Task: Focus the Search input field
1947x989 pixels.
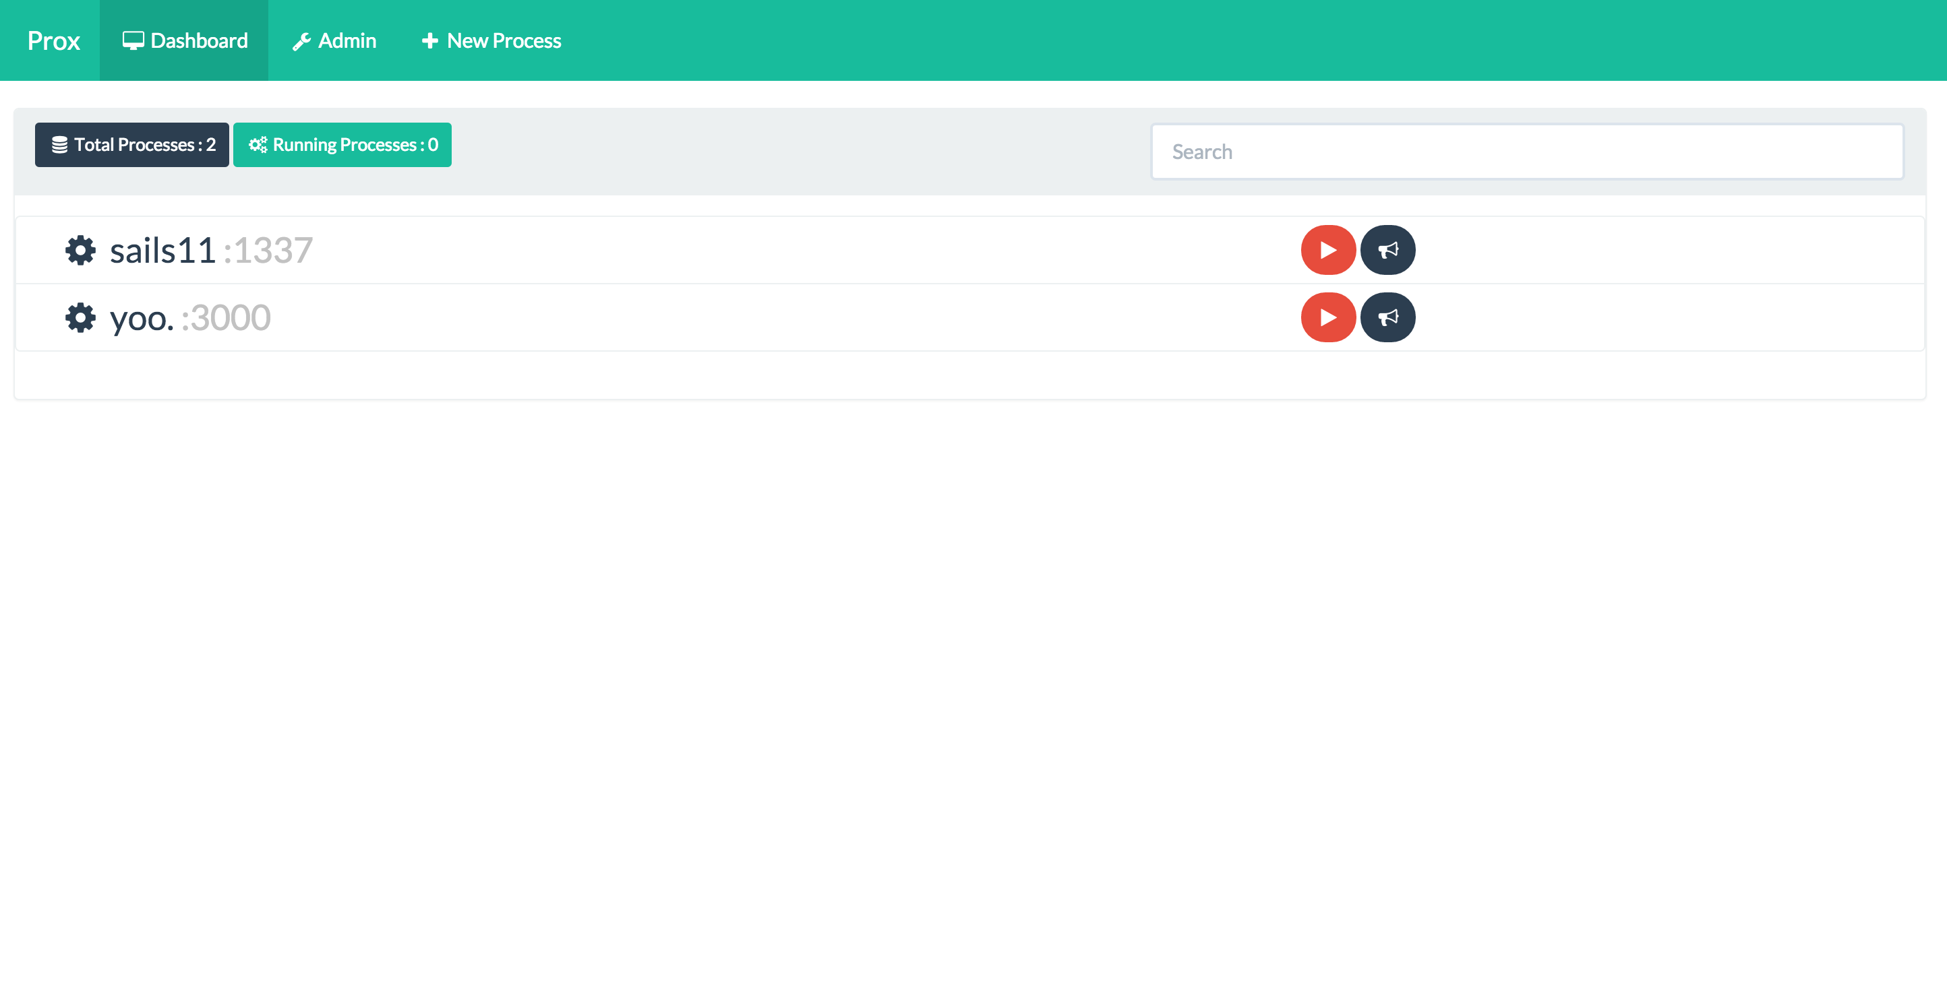Action: (1526, 152)
